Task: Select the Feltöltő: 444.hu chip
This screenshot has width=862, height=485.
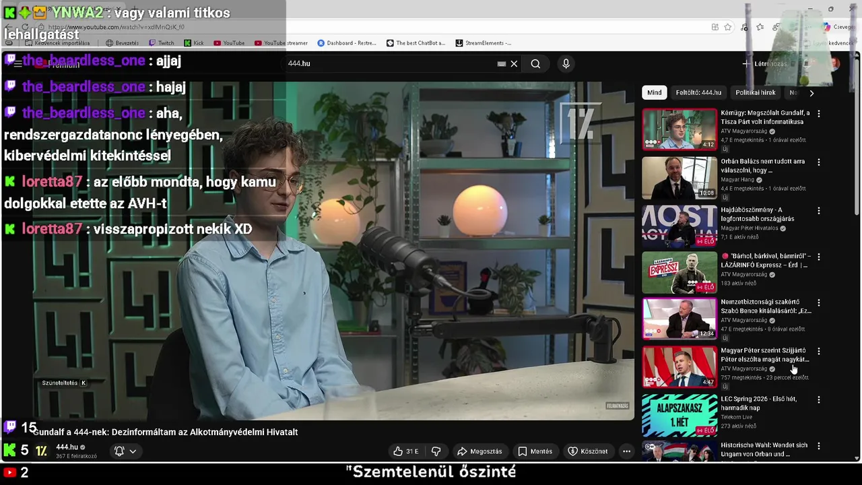Action: 698,92
